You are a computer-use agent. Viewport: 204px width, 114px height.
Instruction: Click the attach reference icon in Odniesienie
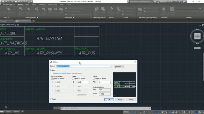coord(50,9)
